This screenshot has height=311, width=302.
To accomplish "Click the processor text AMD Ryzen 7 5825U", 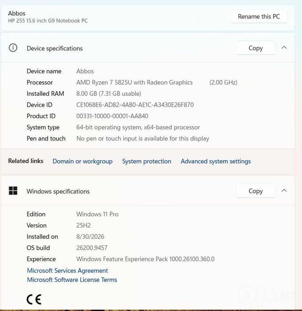I will tap(104, 83).
